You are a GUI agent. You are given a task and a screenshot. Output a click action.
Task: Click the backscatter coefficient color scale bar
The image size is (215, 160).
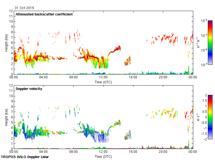(210, 42)
